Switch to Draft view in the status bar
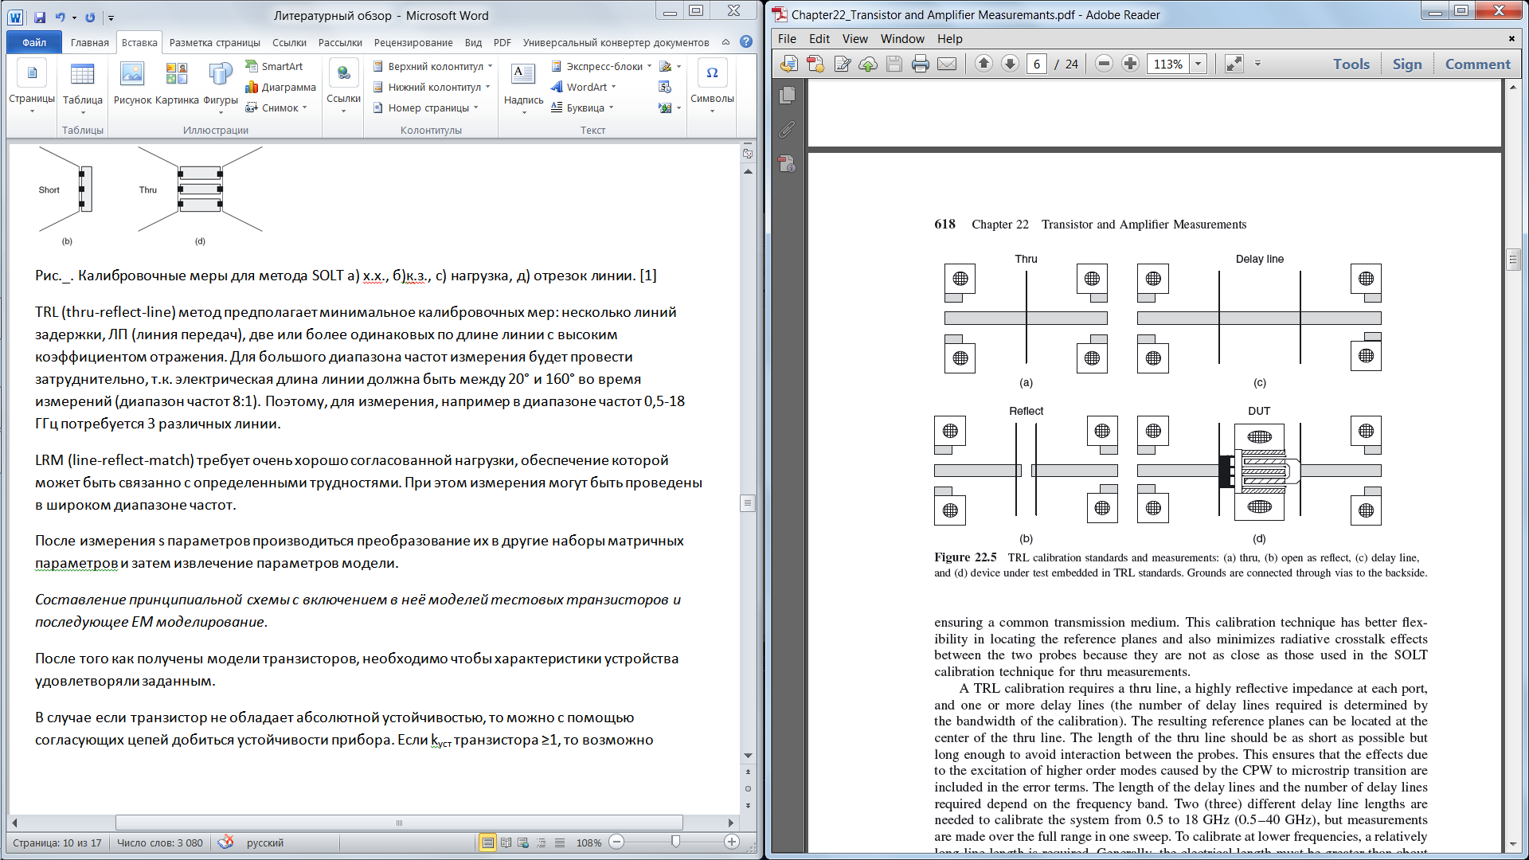Viewport: 1529px width, 860px height. tap(560, 842)
